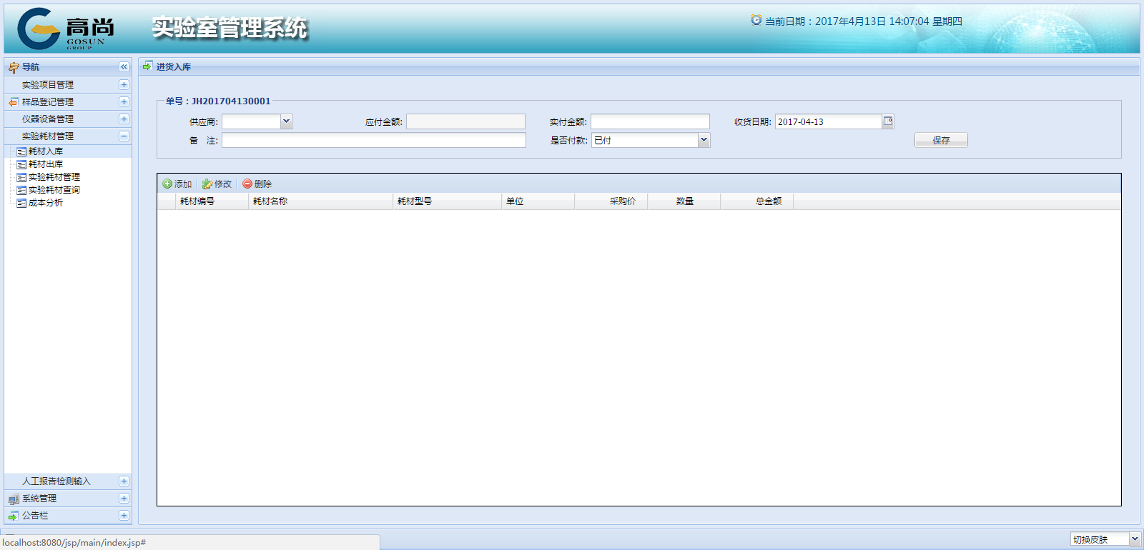Click the Edit (修改) toolbar icon
The width and height of the screenshot is (1144, 550).
click(x=207, y=184)
